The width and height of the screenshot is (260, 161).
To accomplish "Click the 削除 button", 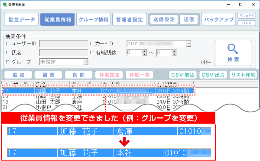I will coord(78,75).
